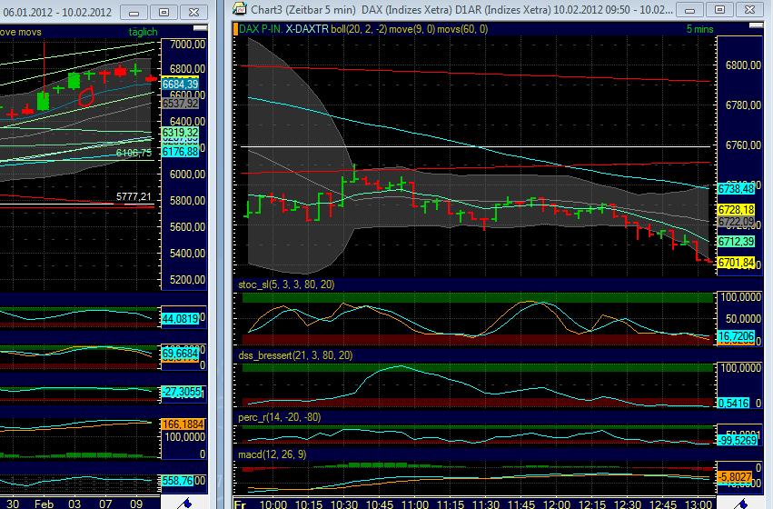Click the 10:30 time axis label

343,504
